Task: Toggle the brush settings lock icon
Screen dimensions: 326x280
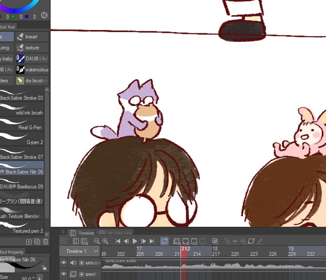Action: (x=44, y=267)
